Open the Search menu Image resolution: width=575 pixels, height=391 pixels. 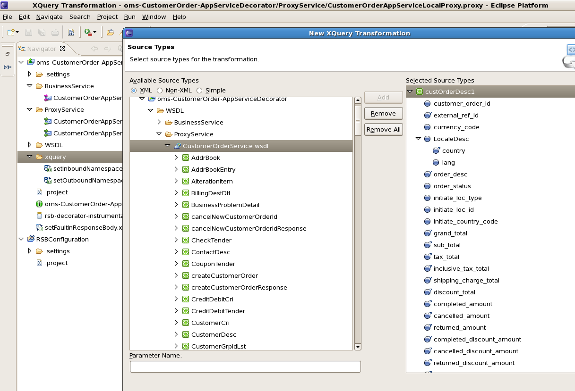tap(80, 17)
